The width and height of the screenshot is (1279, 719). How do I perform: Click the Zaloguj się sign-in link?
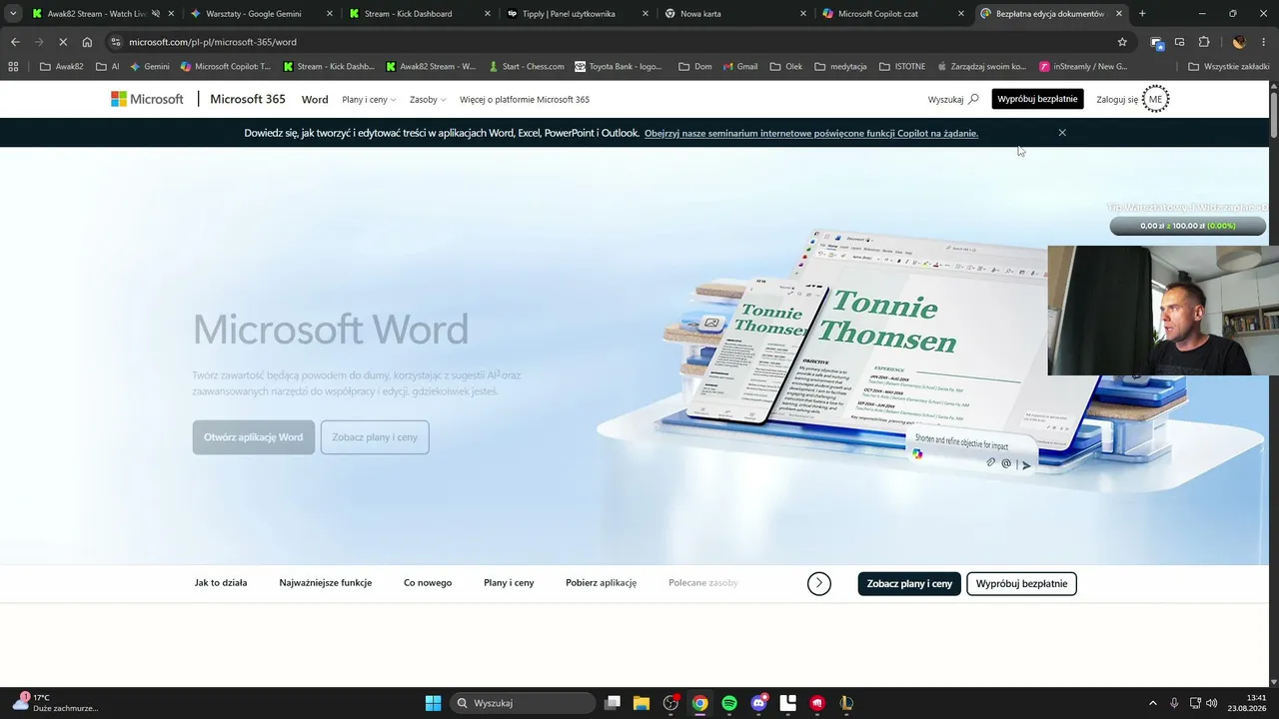(x=1117, y=100)
